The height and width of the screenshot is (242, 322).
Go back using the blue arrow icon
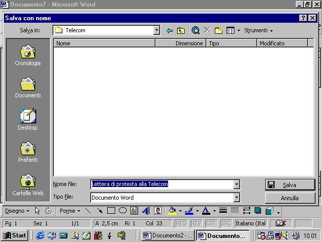(170, 31)
